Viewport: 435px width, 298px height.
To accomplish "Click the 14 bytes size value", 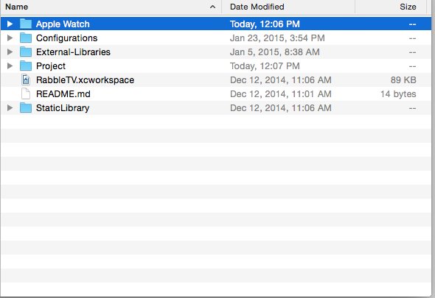I will tap(398, 94).
